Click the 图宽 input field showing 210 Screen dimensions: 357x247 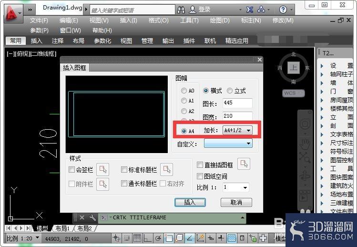[x=237, y=116]
